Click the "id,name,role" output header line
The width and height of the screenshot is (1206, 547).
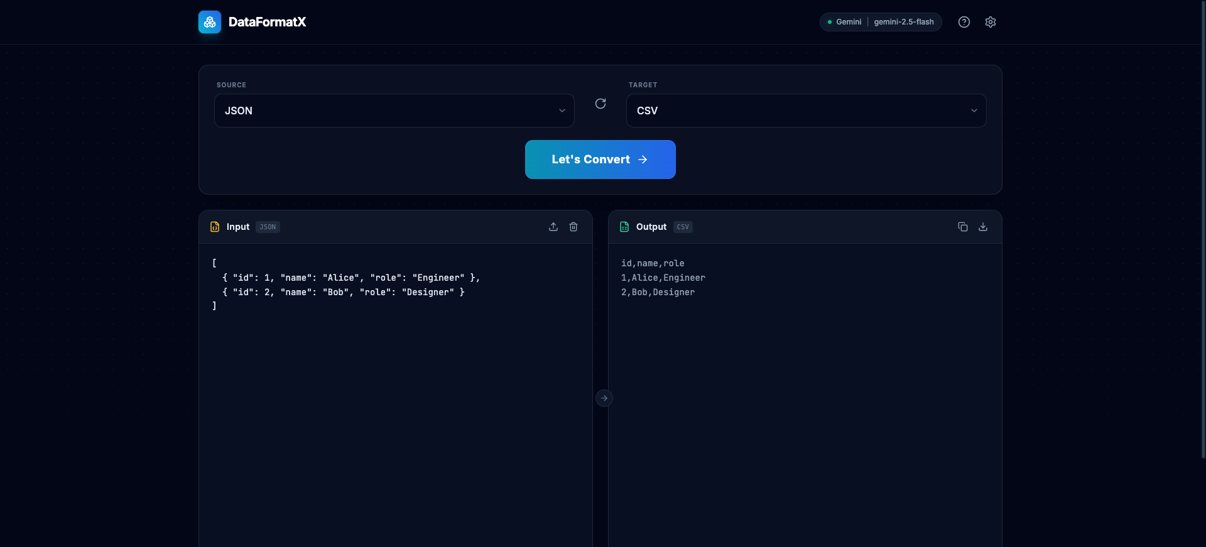click(x=653, y=263)
